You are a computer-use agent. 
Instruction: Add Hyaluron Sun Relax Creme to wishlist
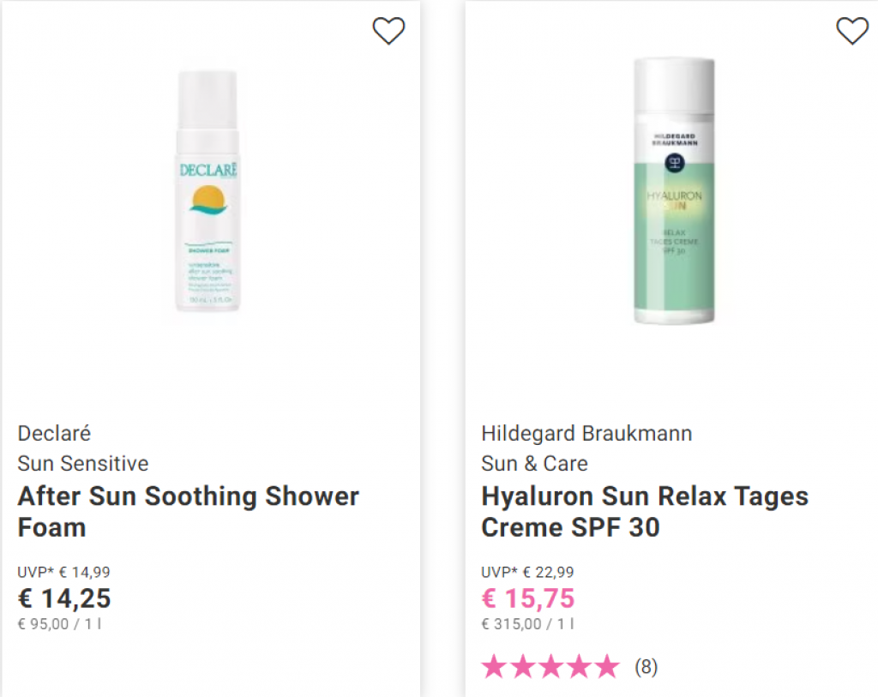(x=852, y=31)
